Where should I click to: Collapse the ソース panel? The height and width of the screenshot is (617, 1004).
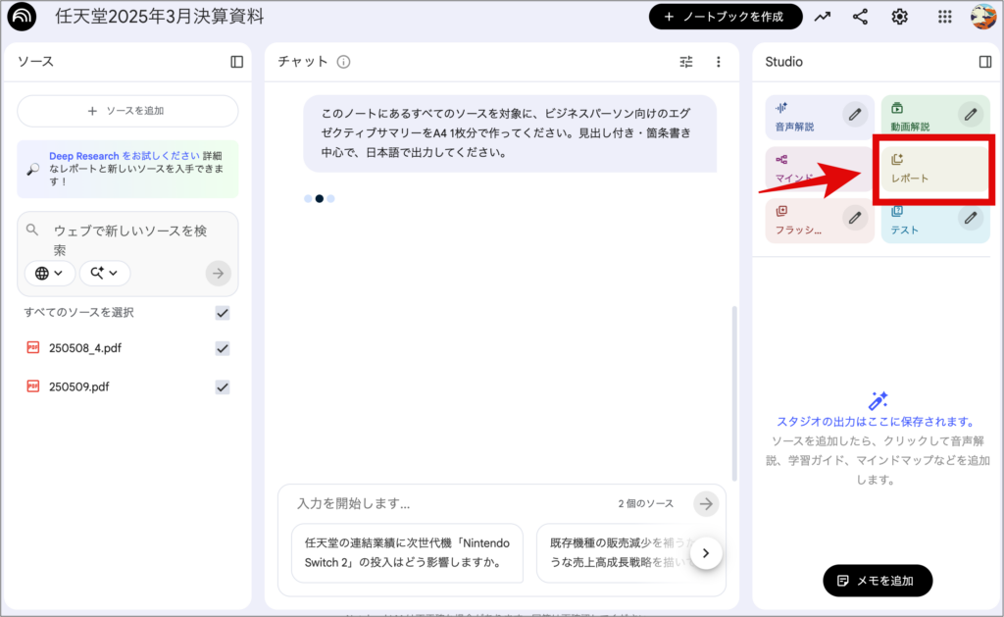tap(236, 62)
